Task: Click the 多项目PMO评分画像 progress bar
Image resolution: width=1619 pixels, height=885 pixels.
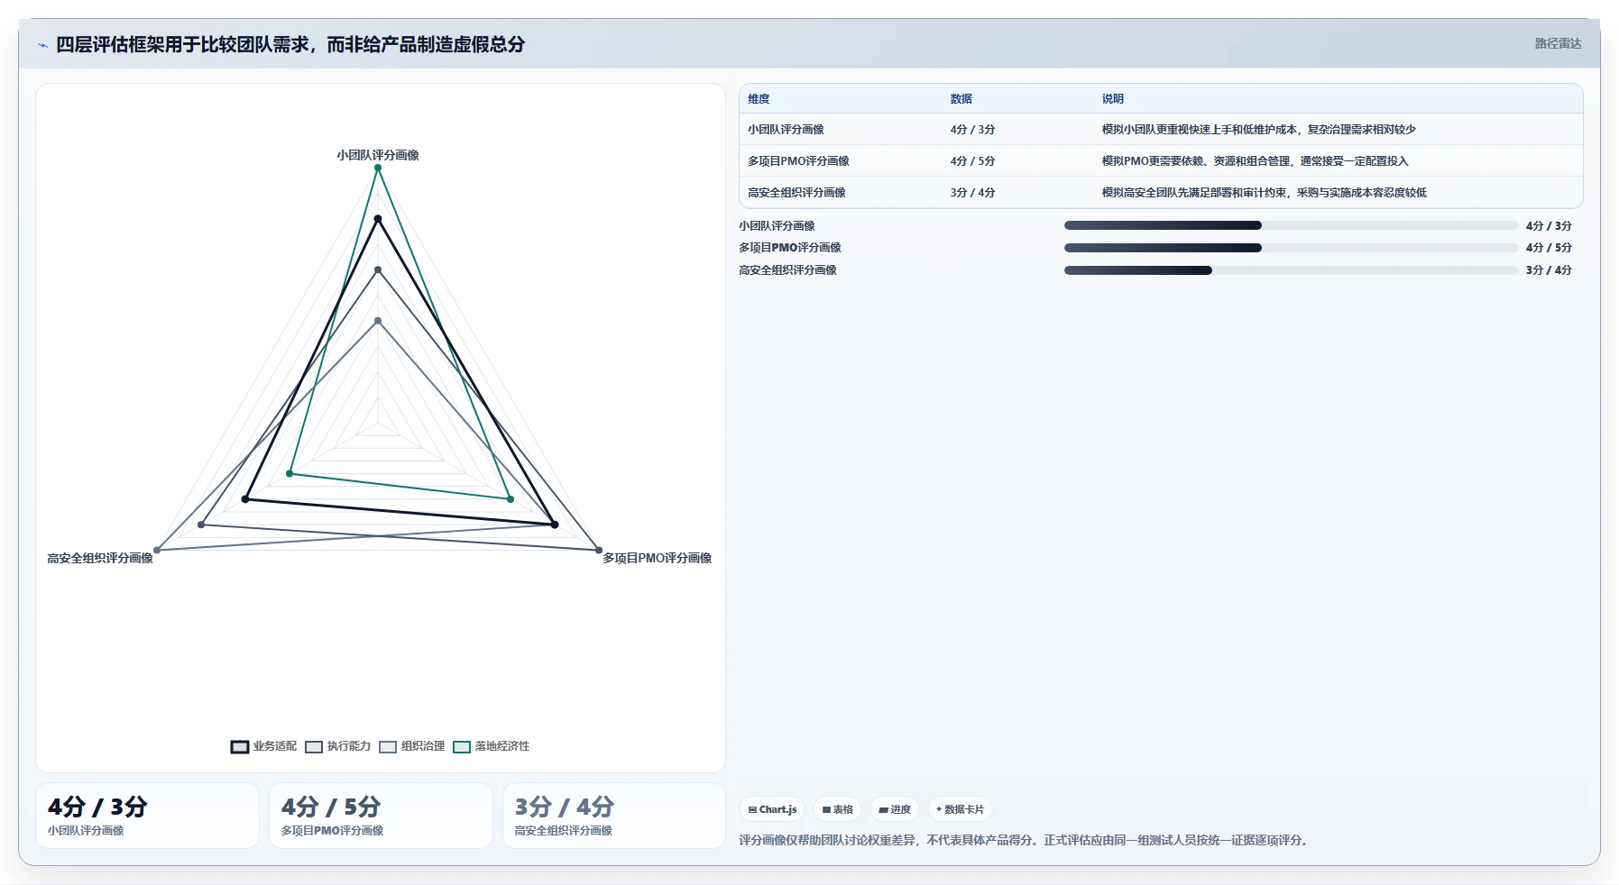Action: (x=1291, y=248)
